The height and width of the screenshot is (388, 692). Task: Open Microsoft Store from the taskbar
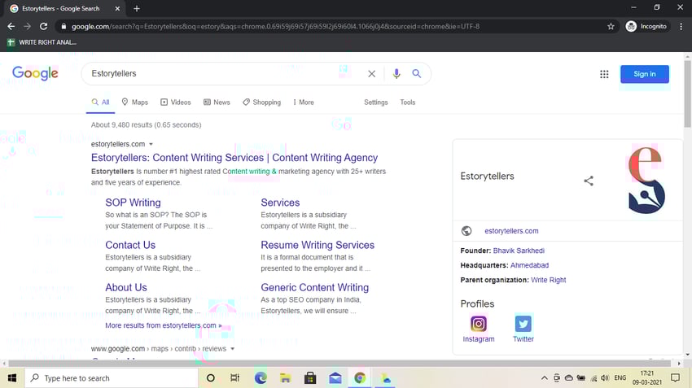point(310,378)
